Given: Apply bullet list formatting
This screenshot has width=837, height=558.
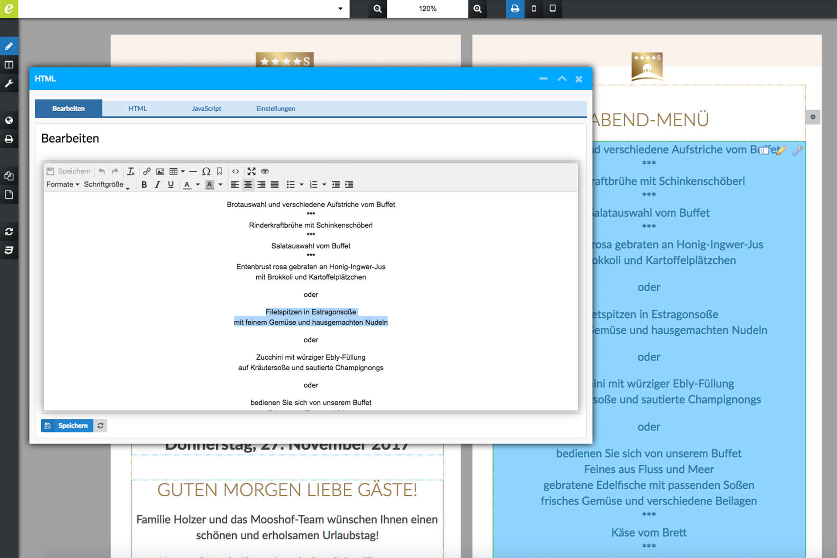Looking at the screenshot, I should [290, 185].
